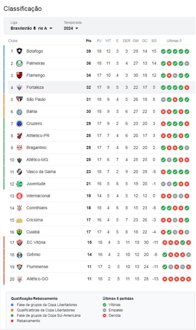The width and height of the screenshot is (196, 330).
Task: Click the Internacional club crest icon
Action: [19, 196]
